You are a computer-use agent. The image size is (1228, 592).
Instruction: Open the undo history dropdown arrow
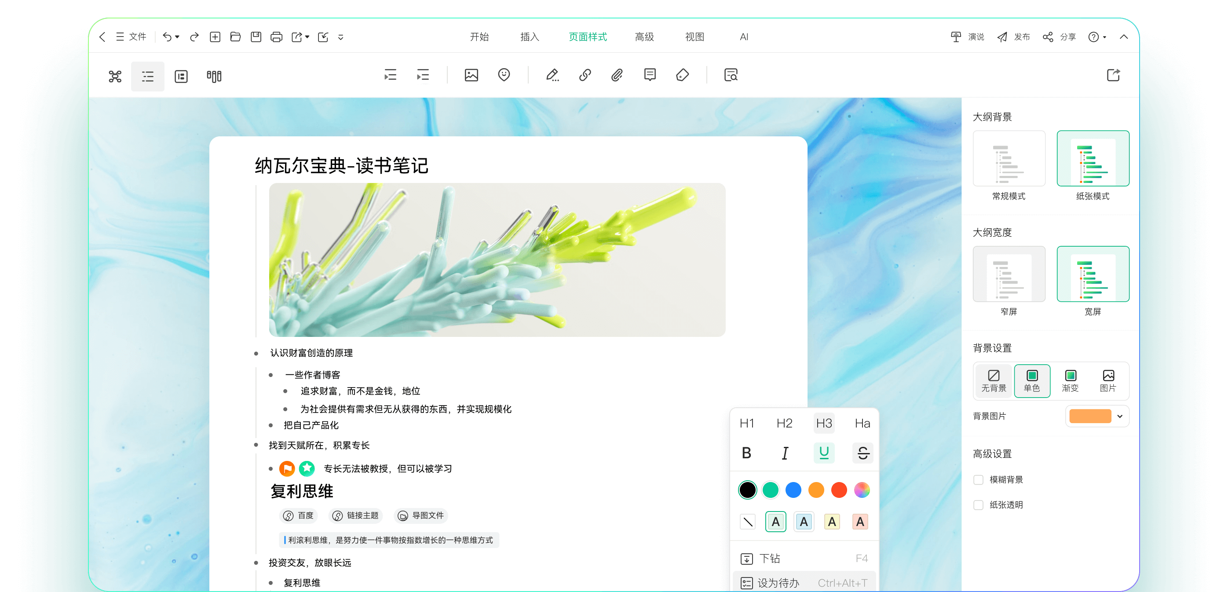[x=177, y=37]
